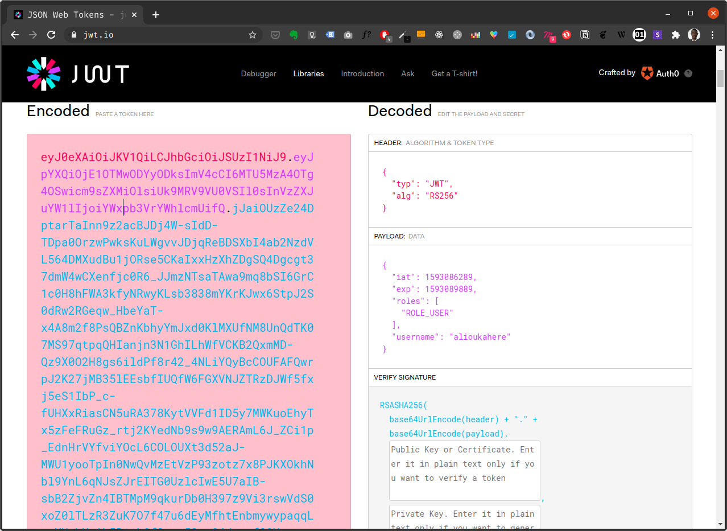Open the Notion web clipper extension
The height and width of the screenshot is (531, 727).
585,35
